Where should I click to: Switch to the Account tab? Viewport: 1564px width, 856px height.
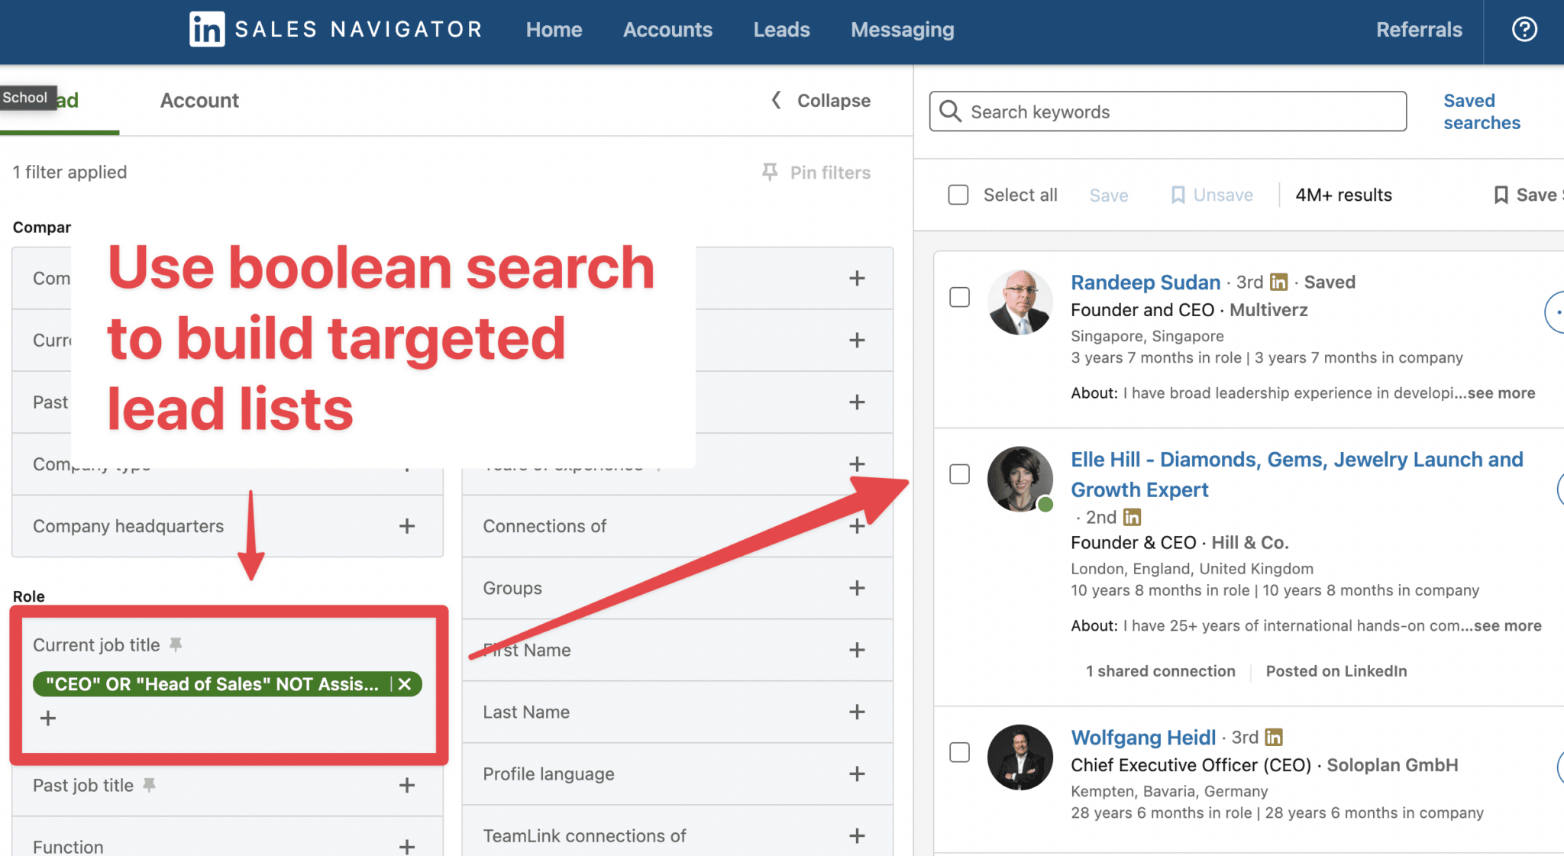coord(199,100)
